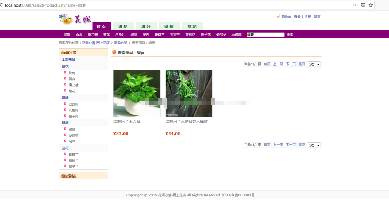Click the browser bookmark star icon

(371, 5)
